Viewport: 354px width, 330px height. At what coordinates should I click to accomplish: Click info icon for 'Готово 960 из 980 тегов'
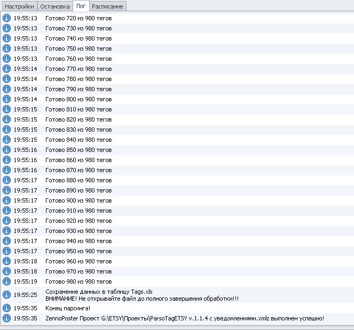(x=6, y=261)
